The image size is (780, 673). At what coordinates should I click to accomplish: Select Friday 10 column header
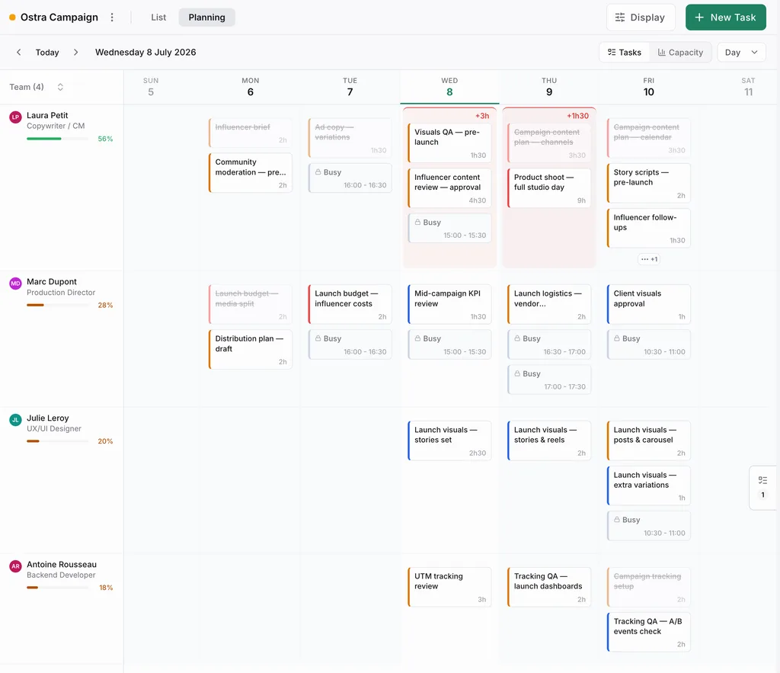click(x=649, y=87)
